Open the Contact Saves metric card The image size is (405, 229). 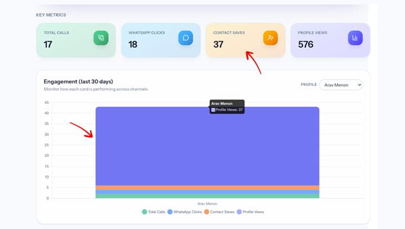tap(246, 40)
